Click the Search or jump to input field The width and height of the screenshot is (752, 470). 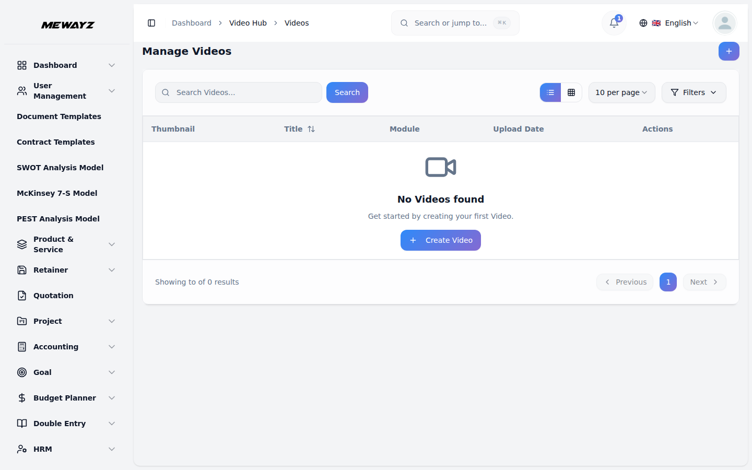(x=454, y=23)
